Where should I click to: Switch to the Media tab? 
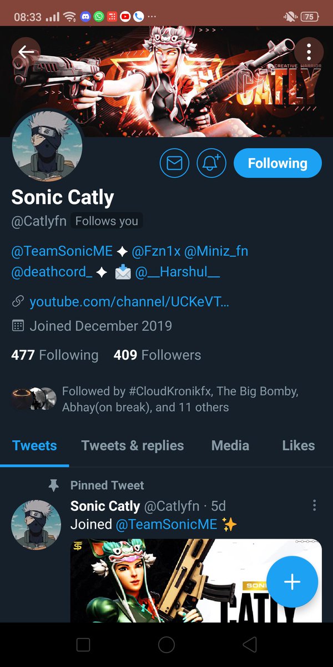(230, 445)
